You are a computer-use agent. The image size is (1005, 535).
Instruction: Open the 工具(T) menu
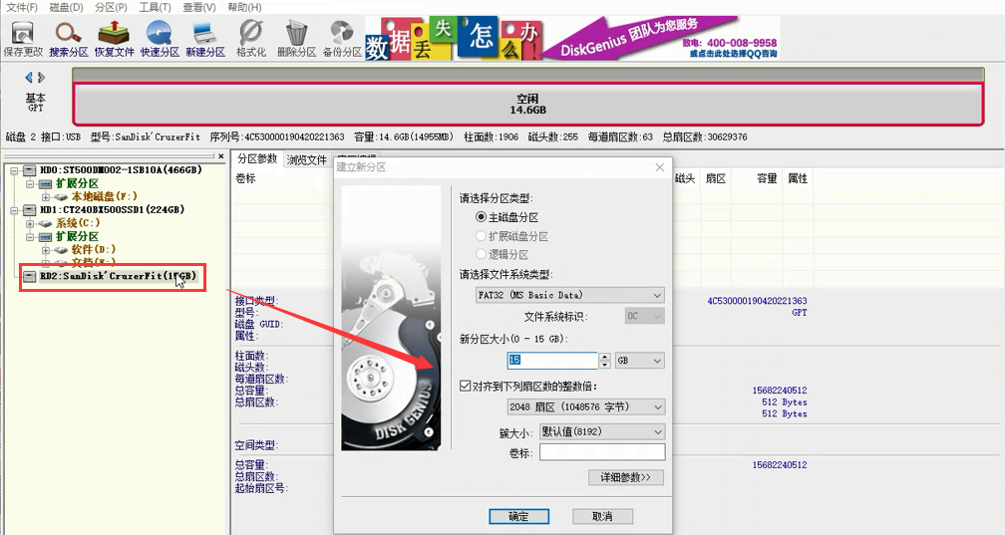156,7
